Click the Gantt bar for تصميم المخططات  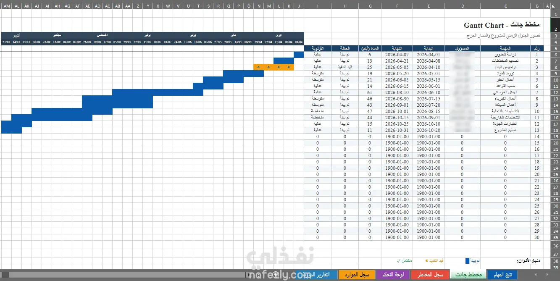(x=284, y=61)
